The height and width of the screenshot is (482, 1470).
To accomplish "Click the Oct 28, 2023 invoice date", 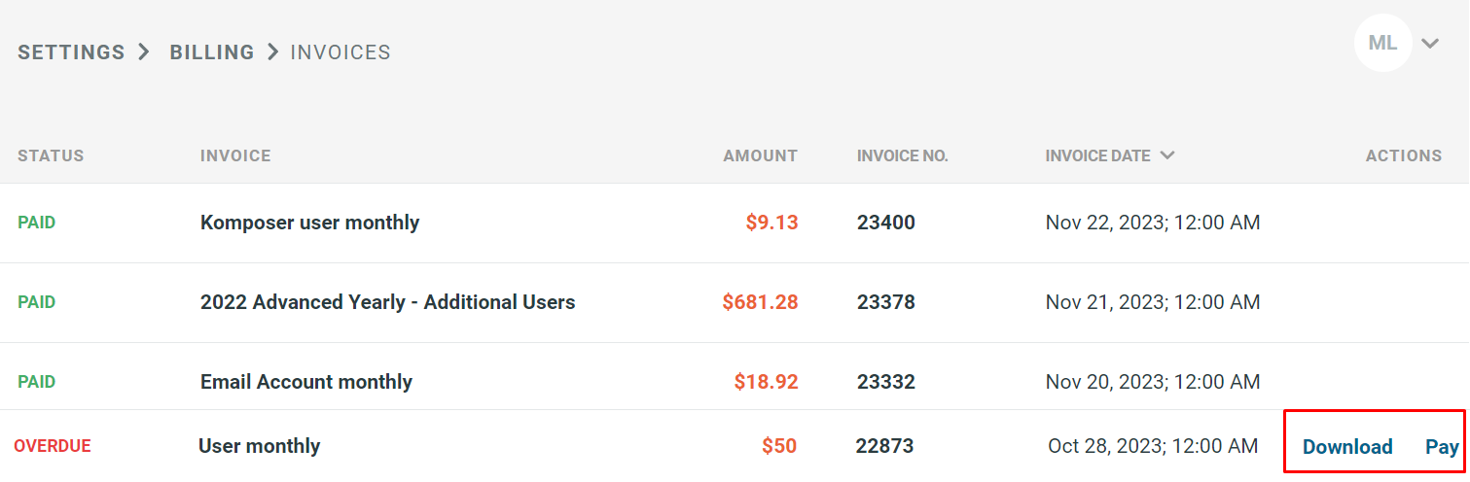I will pyautogui.click(x=1153, y=446).
